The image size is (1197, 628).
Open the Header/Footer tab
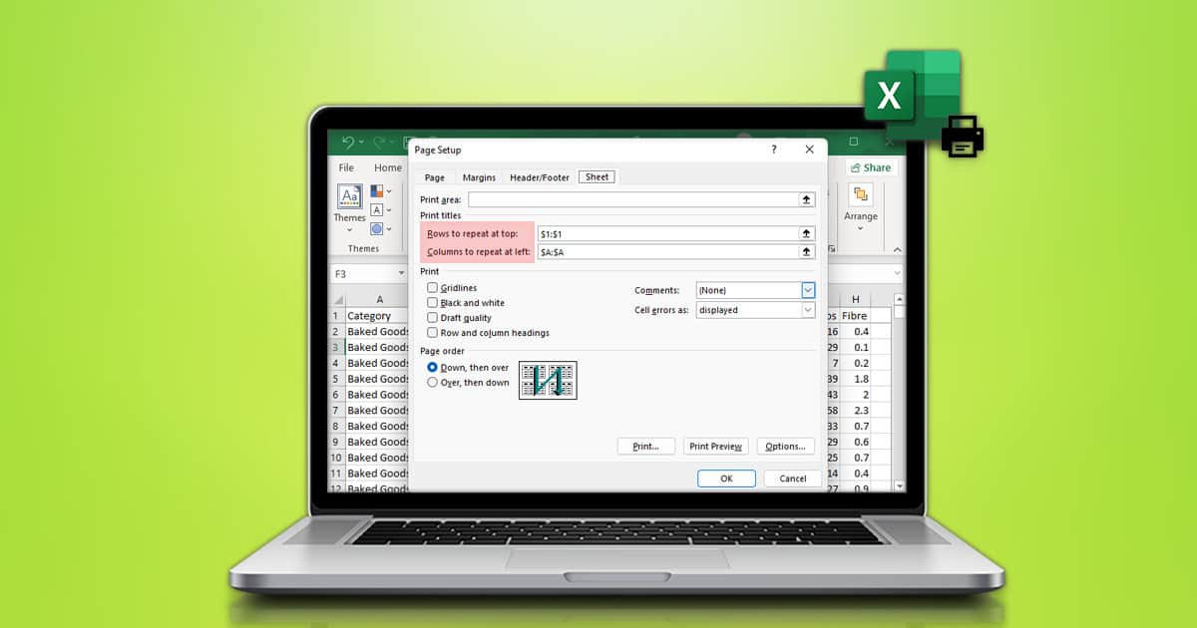tap(539, 176)
